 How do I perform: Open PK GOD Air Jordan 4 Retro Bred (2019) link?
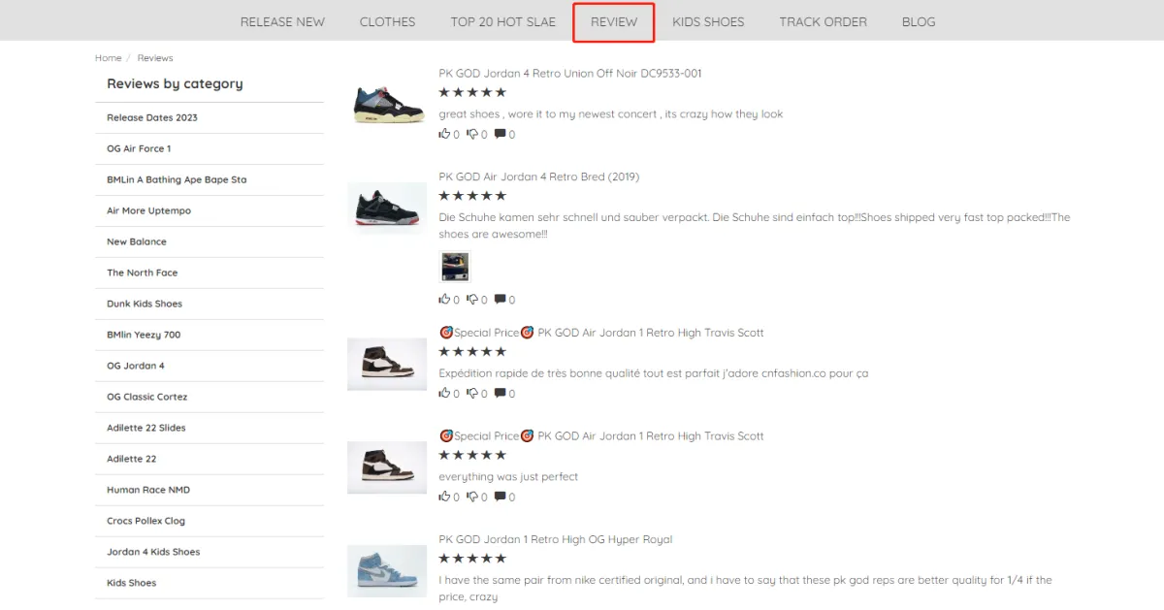[x=539, y=177]
